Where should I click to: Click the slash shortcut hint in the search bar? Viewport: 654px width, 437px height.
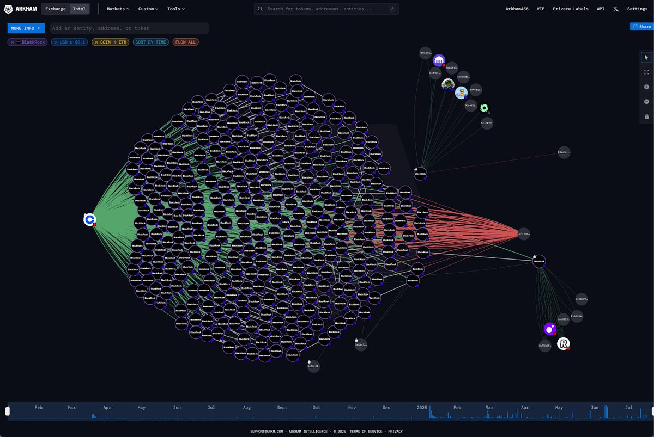(392, 9)
